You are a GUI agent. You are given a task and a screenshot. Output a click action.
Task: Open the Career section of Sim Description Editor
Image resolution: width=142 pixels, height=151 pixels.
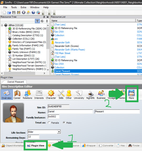(17, 95)
